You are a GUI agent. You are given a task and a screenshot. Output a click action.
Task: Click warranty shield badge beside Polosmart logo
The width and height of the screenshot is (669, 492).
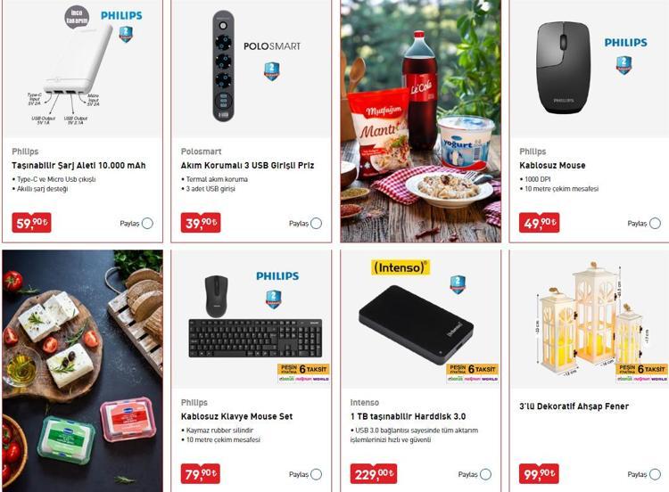(x=272, y=71)
